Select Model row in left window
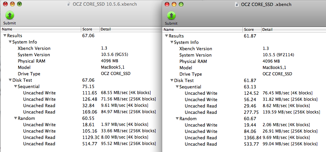326x152 pixels. tap(81, 68)
